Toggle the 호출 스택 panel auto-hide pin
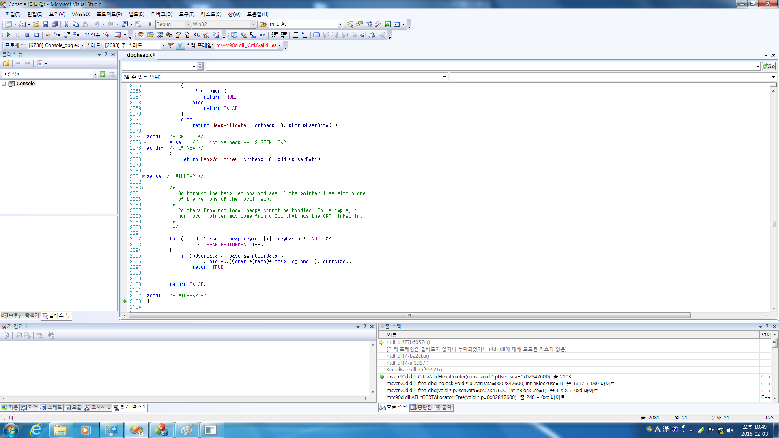This screenshot has width=779, height=438. [767, 326]
